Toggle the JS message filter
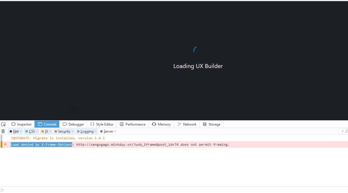Image resolution: width=348 pixels, height=193 pixels. [46, 131]
